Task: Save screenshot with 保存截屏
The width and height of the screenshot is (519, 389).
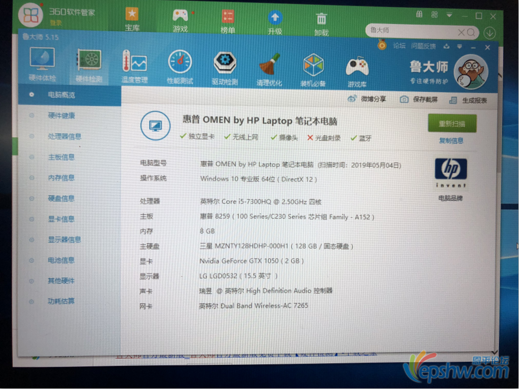Action: coord(419,99)
